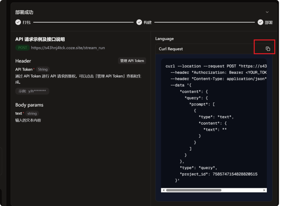Click the horizontal scrollbar thumb under code
This screenshot has width=287, height=206.
(x=193, y=190)
